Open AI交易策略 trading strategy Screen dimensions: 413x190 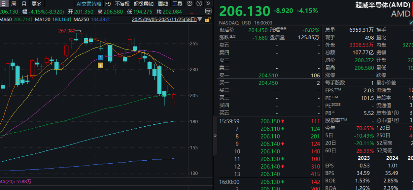click(88, 4)
